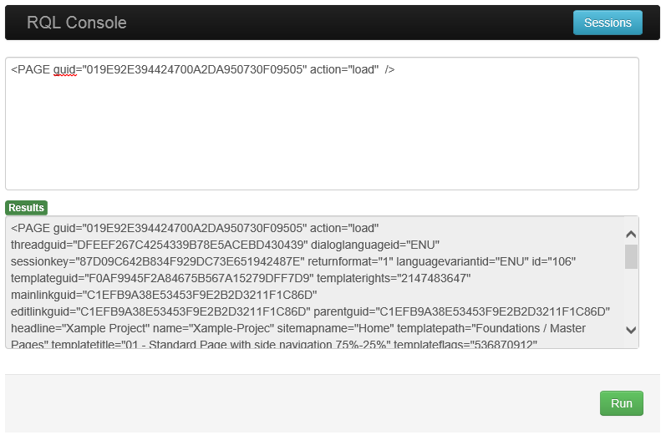Click the editlinkguid value in results

click(193, 311)
